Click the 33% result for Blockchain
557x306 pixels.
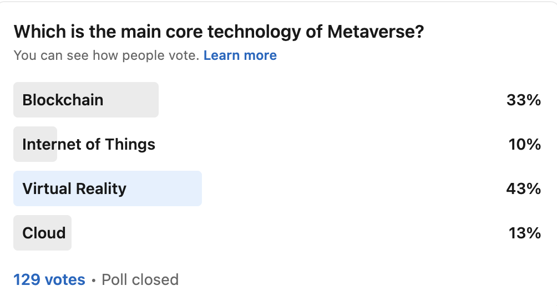pyautogui.click(x=523, y=100)
